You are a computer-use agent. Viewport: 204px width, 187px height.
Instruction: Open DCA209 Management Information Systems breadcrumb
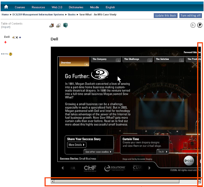38,15
